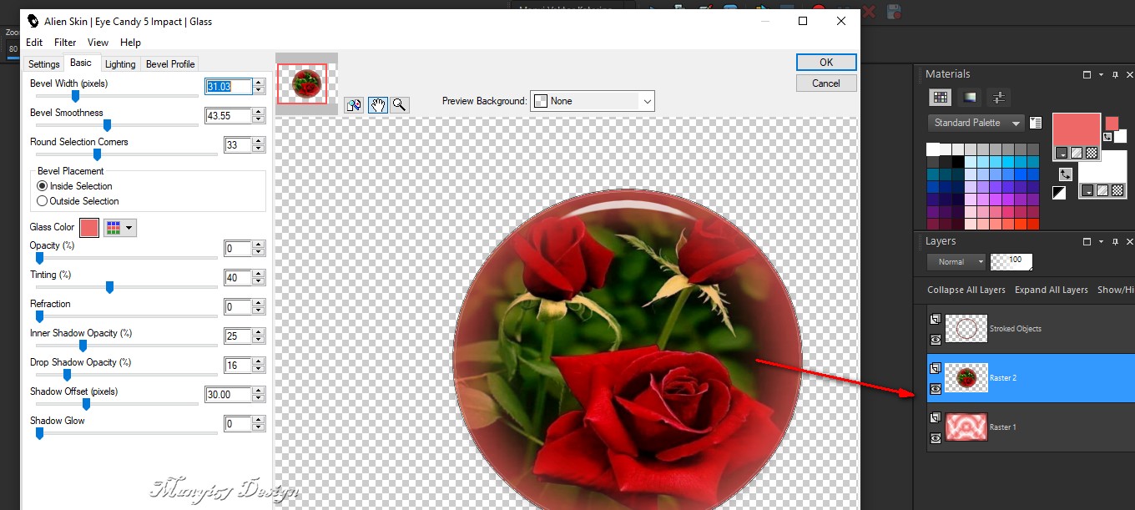Image resolution: width=1135 pixels, height=510 pixels.
Task: Open the Edit menu
Action: [x=34, y=43]
